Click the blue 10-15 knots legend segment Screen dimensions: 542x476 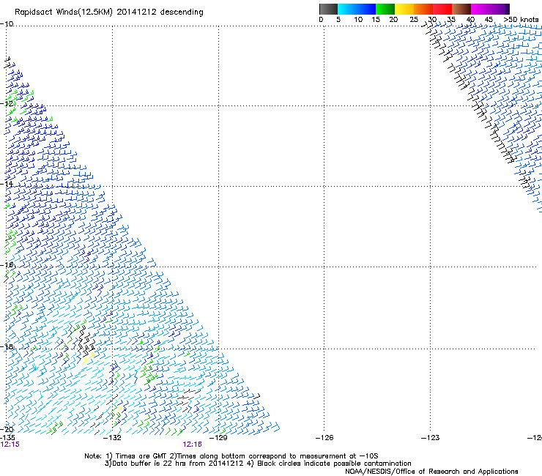click(366, 9)
